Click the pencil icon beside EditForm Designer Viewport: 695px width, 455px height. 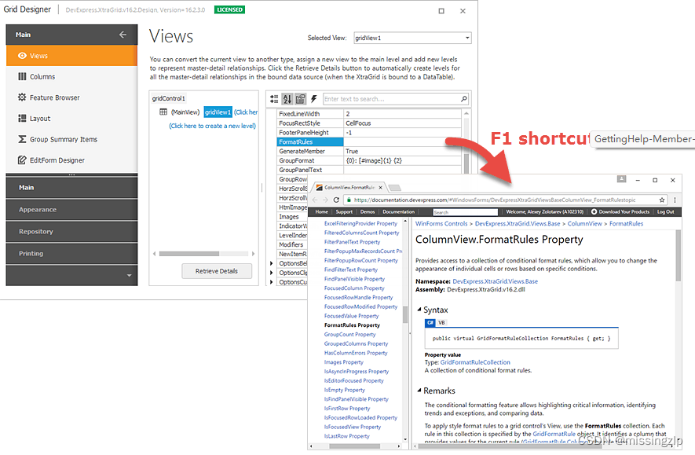click(22, 160)
